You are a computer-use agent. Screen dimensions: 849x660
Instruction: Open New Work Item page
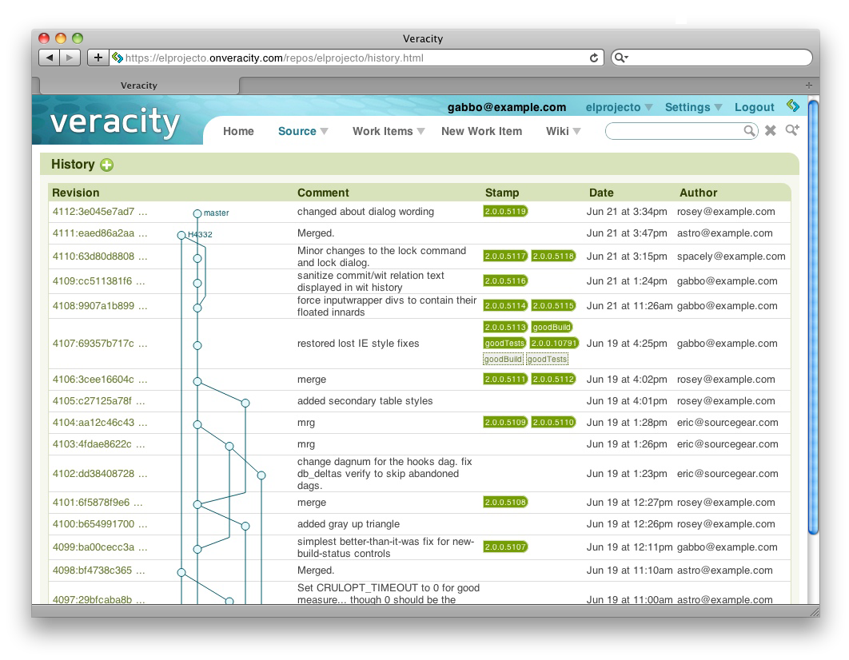481,131
